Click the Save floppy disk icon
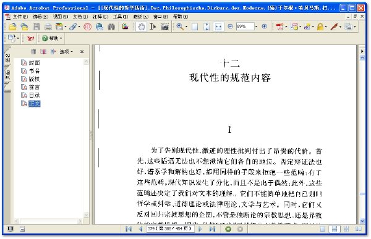The image size is (371, 239). pos(36,27)
